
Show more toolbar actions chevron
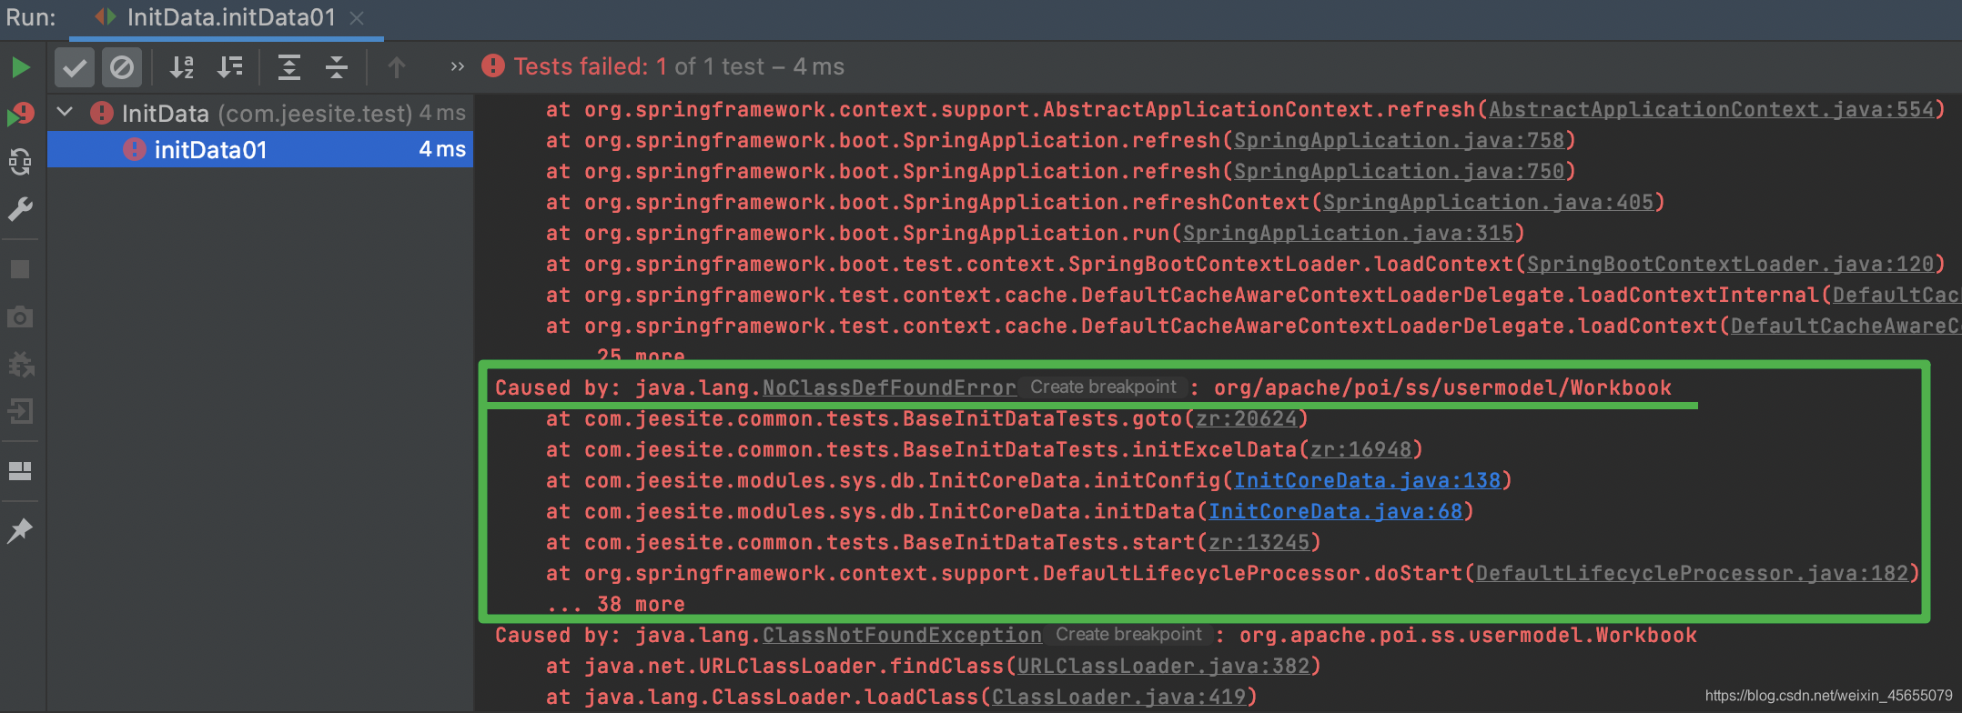click(458, 66)
